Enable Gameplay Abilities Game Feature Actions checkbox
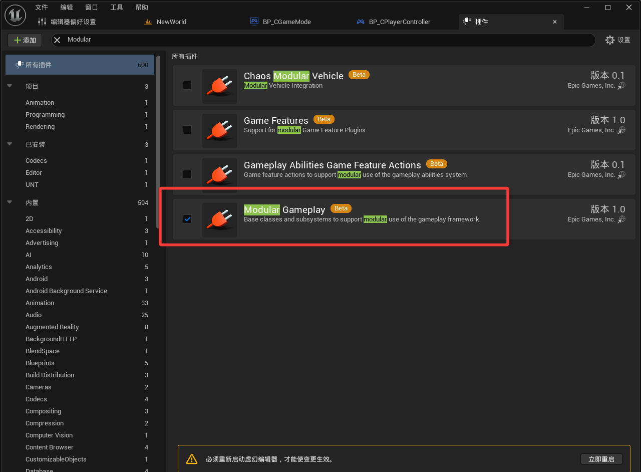This screenshot has width=641, height=472. tap(187, 174)
